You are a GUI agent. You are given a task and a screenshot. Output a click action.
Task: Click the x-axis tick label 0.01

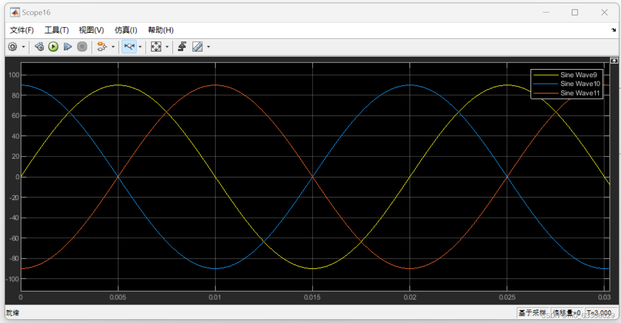pyautogui.click(x=215, y=298)
